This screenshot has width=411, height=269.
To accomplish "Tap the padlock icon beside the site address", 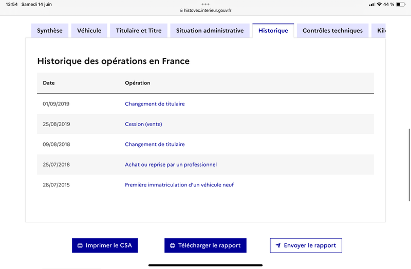I will coord(181,10).
